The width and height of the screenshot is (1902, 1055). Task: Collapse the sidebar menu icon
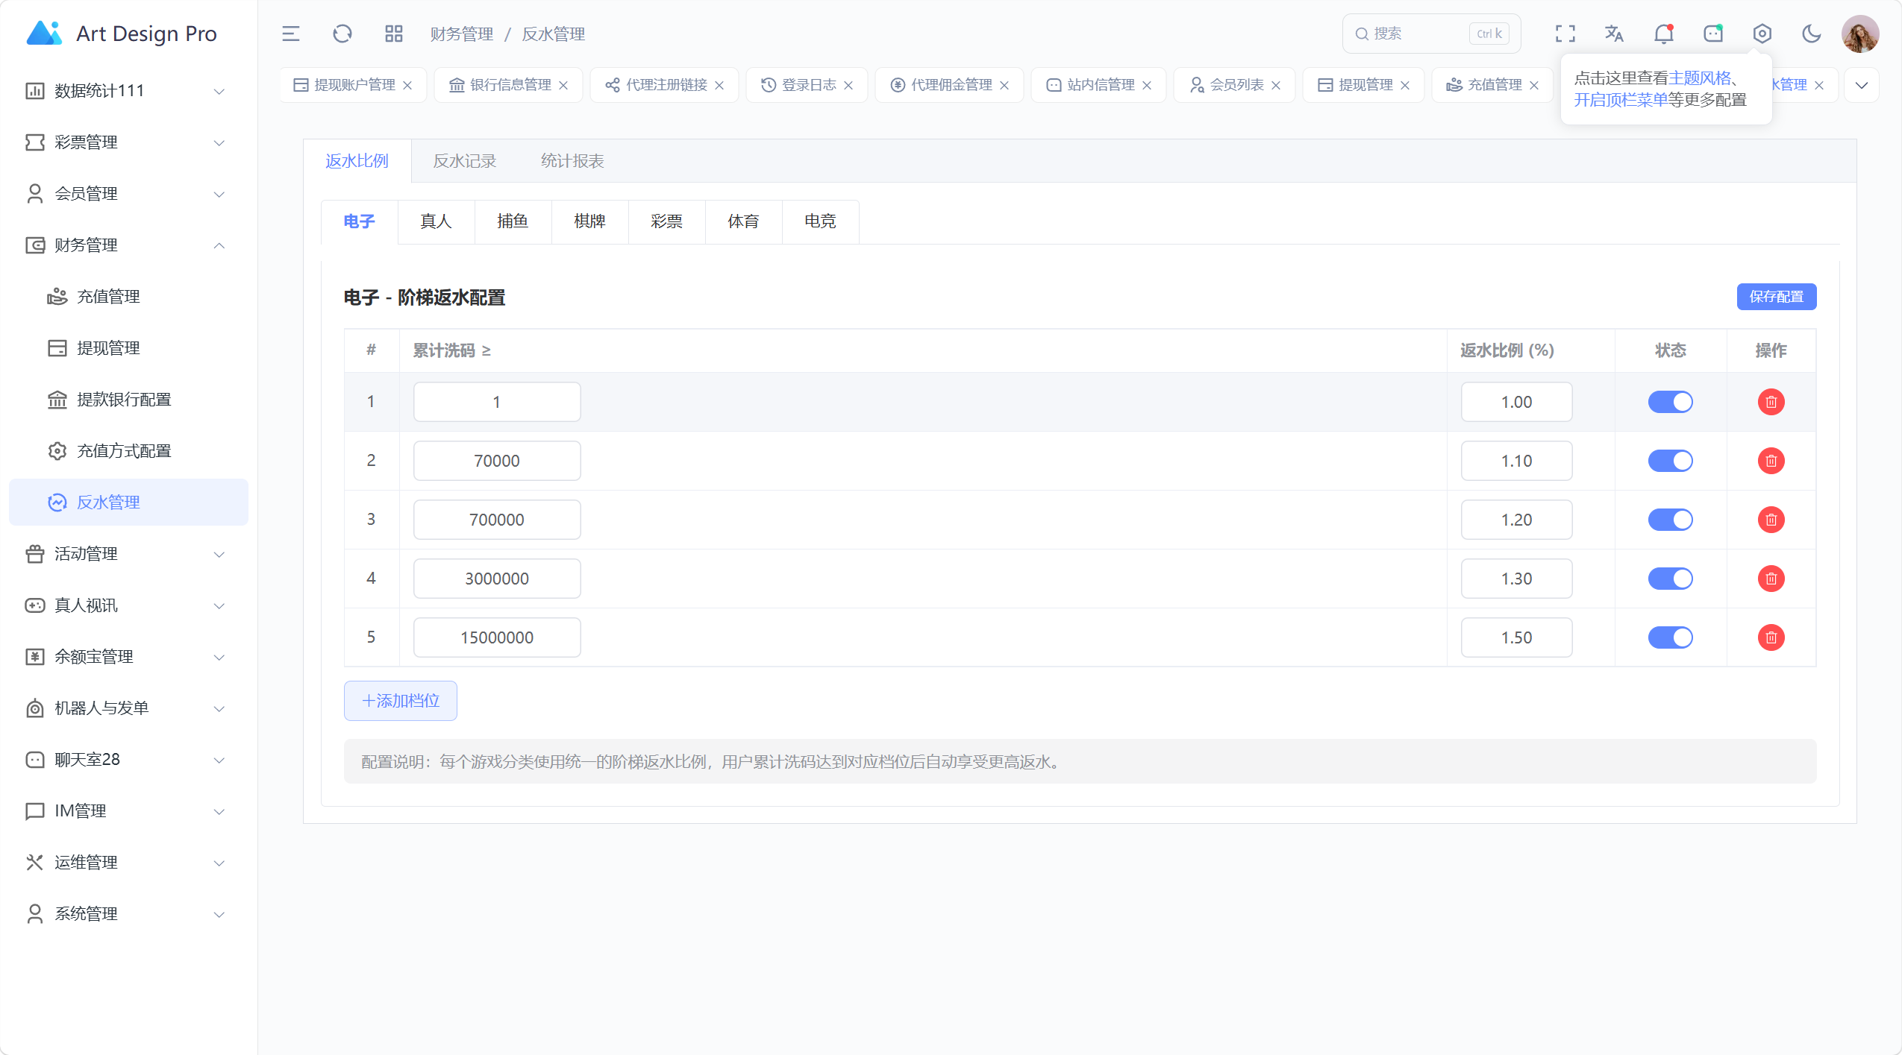[290, 34]
